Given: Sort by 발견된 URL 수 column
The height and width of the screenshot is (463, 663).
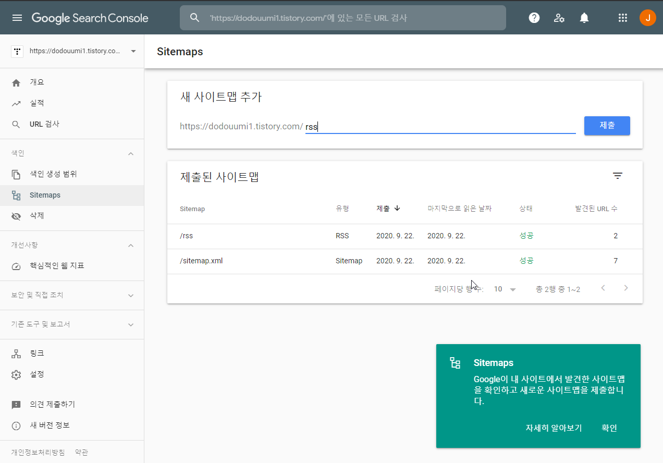Looking at the screenshot, I should coord(596,209).
